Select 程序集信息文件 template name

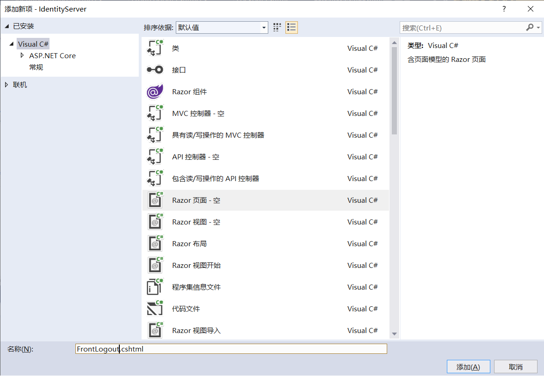[196, 287]
